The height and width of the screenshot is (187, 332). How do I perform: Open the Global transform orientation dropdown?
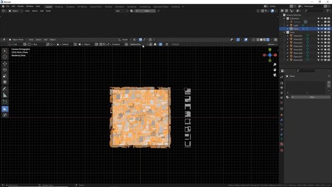tap(125, 39)
